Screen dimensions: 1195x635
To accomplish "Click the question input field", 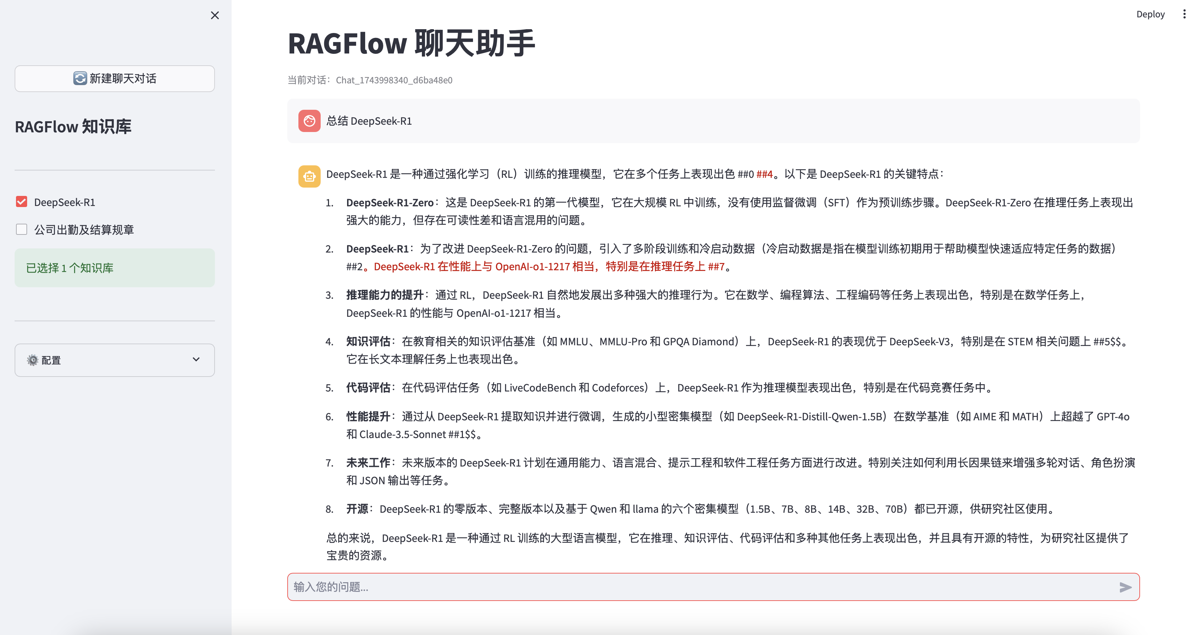I will click(x=696, y=587).
